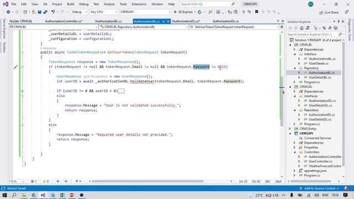The image size is (354, 199).
Task: Open the Analyze menu
Action: [109, 4]
